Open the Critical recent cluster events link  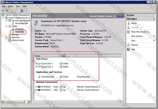tap(120, 16)
